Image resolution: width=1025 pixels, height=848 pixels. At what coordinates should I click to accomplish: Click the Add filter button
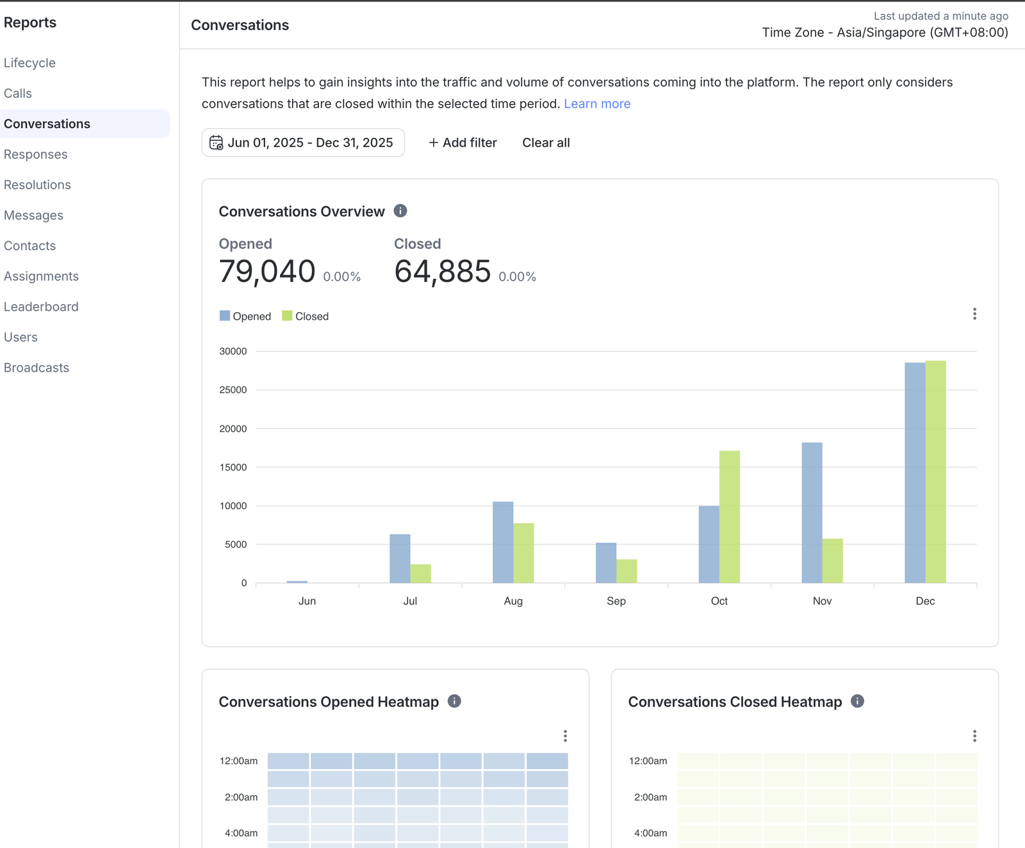463,142
